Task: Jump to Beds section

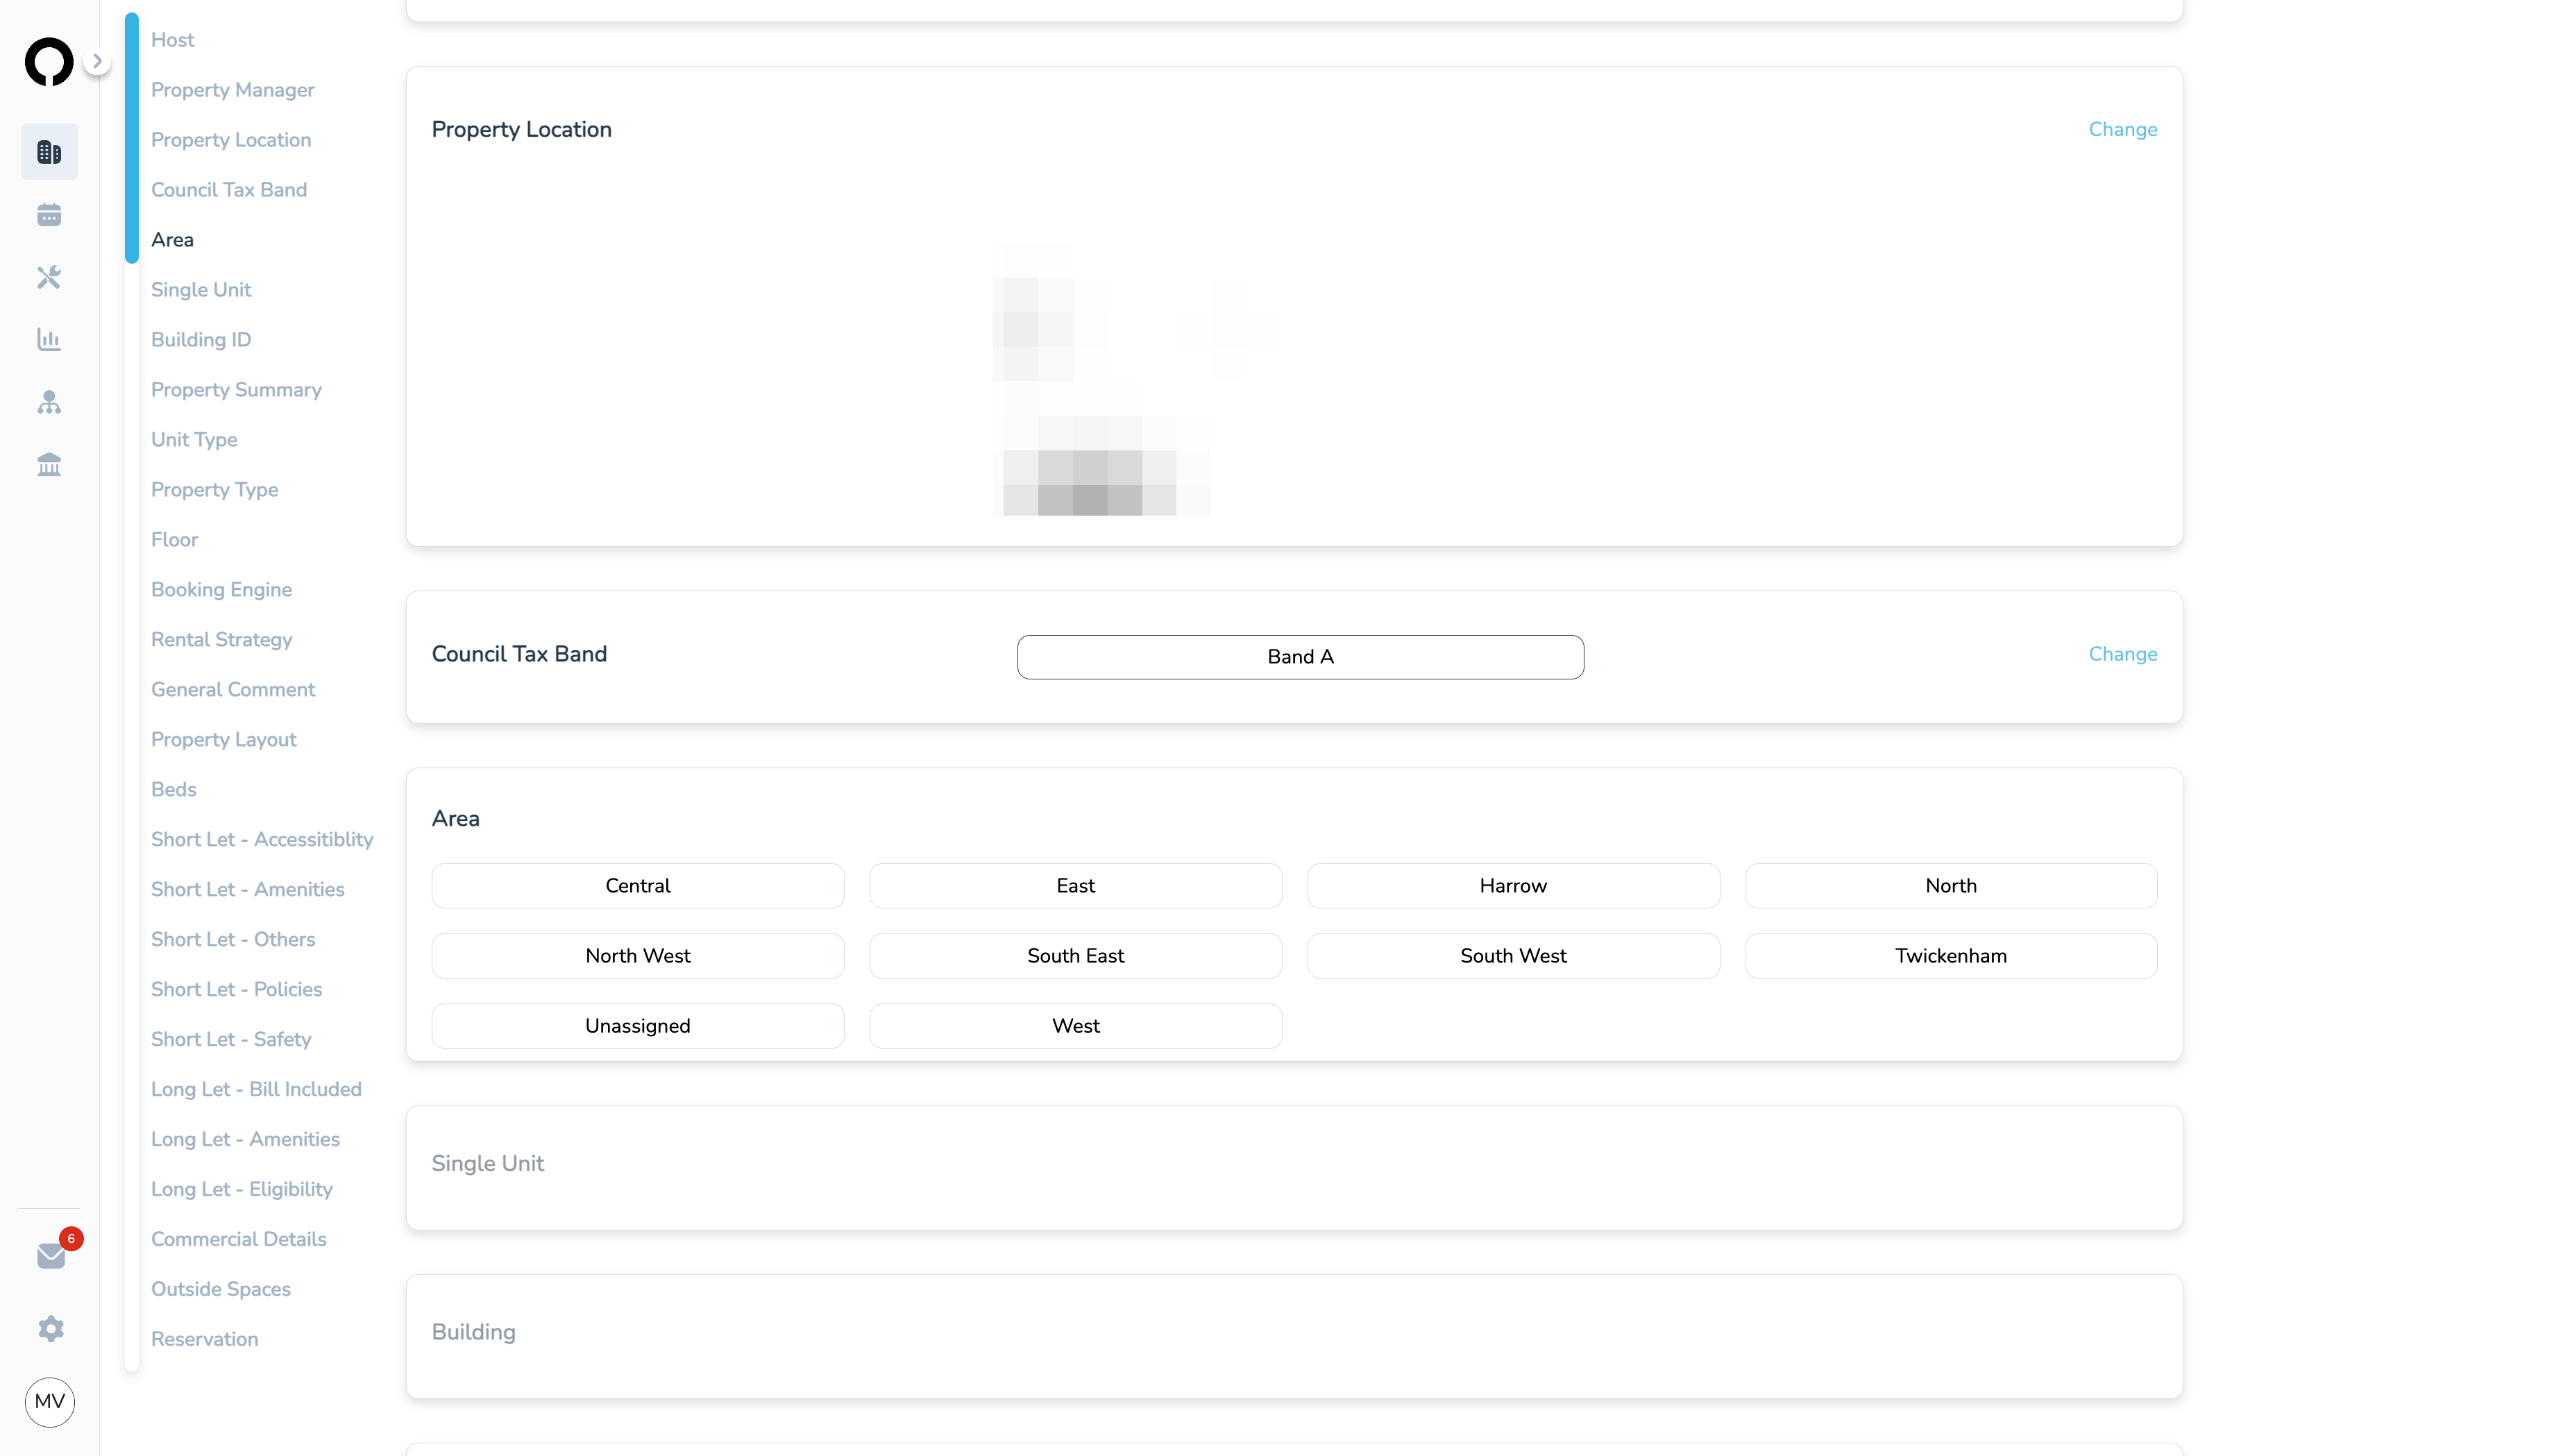Action: click(x=174, y=790)
